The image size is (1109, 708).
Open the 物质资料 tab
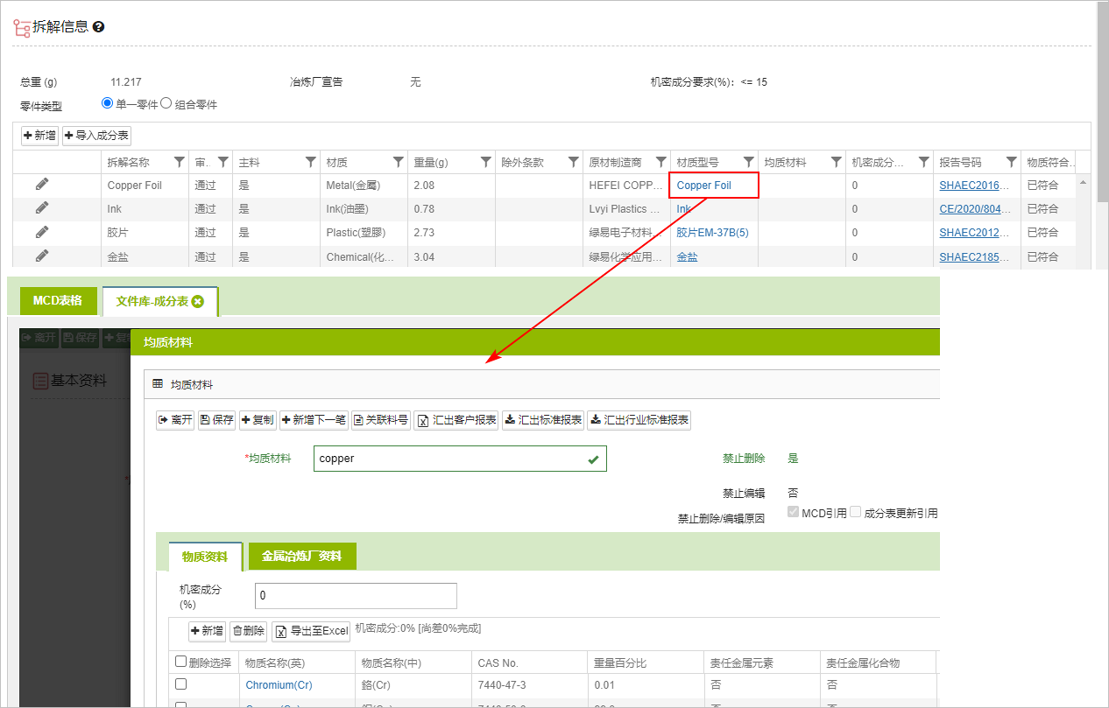pos(205,557)
